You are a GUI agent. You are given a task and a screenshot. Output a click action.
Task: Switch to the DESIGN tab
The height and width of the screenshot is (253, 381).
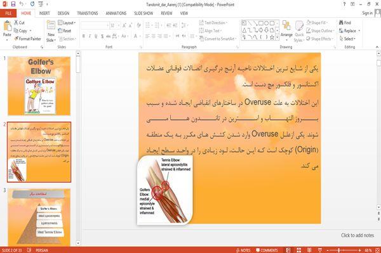tap(63, 13)
